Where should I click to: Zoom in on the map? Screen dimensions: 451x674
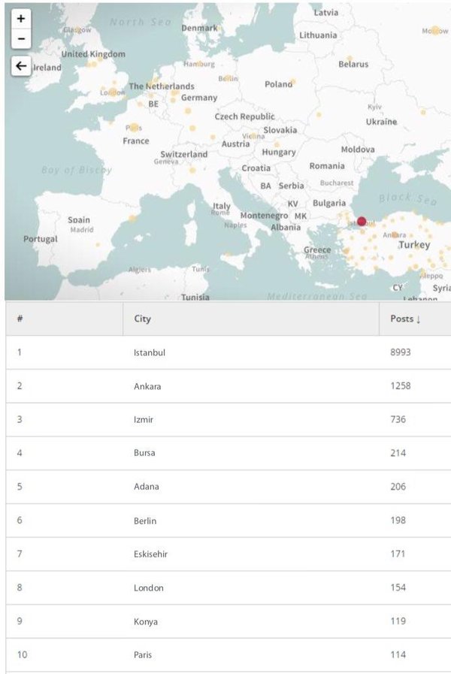click(20, 19)
